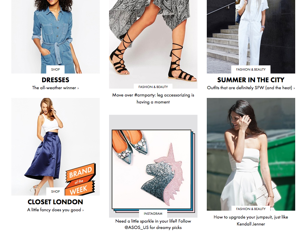Click the INSTAGRAM tag label

pos(153,214)
